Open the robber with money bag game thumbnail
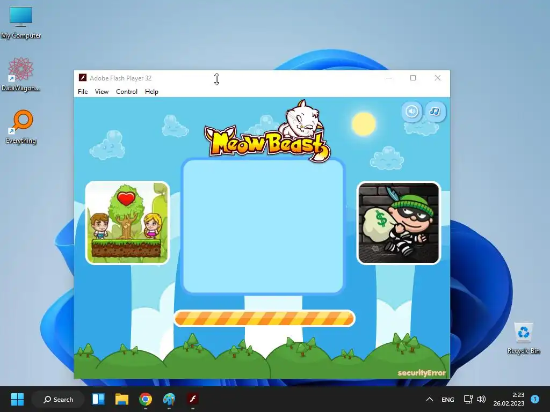This screenshot has height=412, width=550. click(399, 223)
